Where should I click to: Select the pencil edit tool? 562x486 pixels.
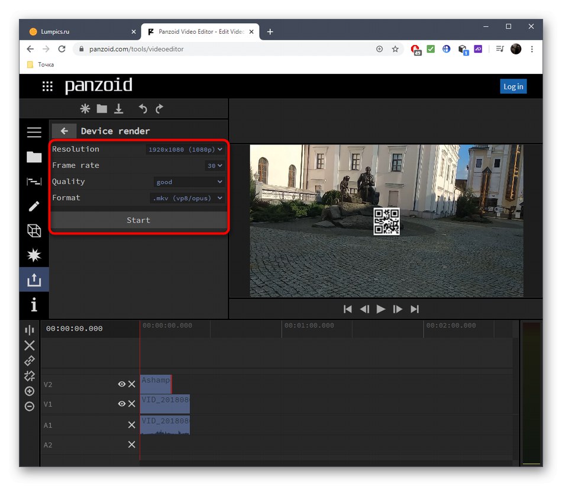pos(34,206)
